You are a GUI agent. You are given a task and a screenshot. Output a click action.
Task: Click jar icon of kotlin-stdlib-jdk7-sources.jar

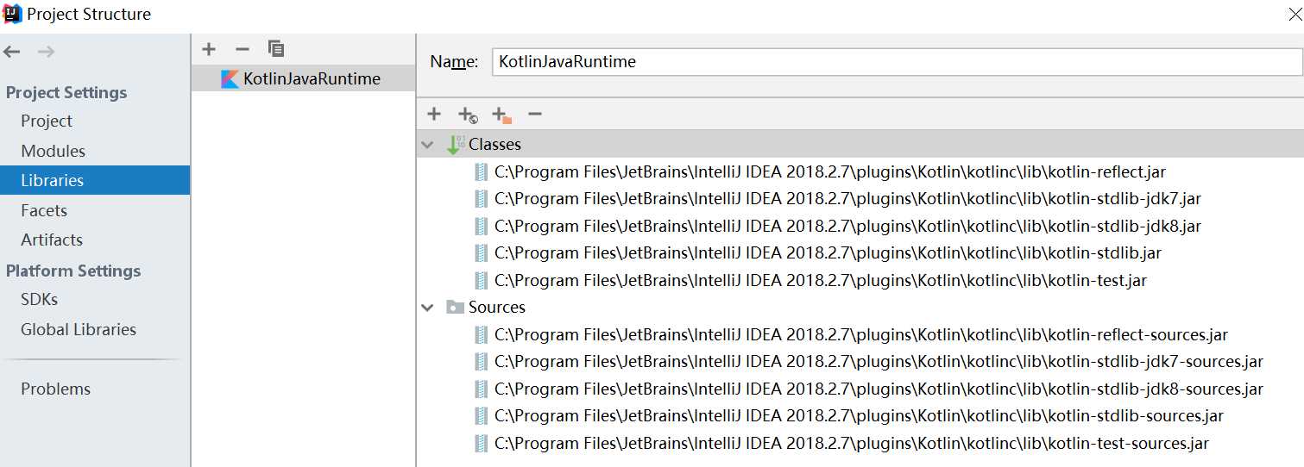482,362
